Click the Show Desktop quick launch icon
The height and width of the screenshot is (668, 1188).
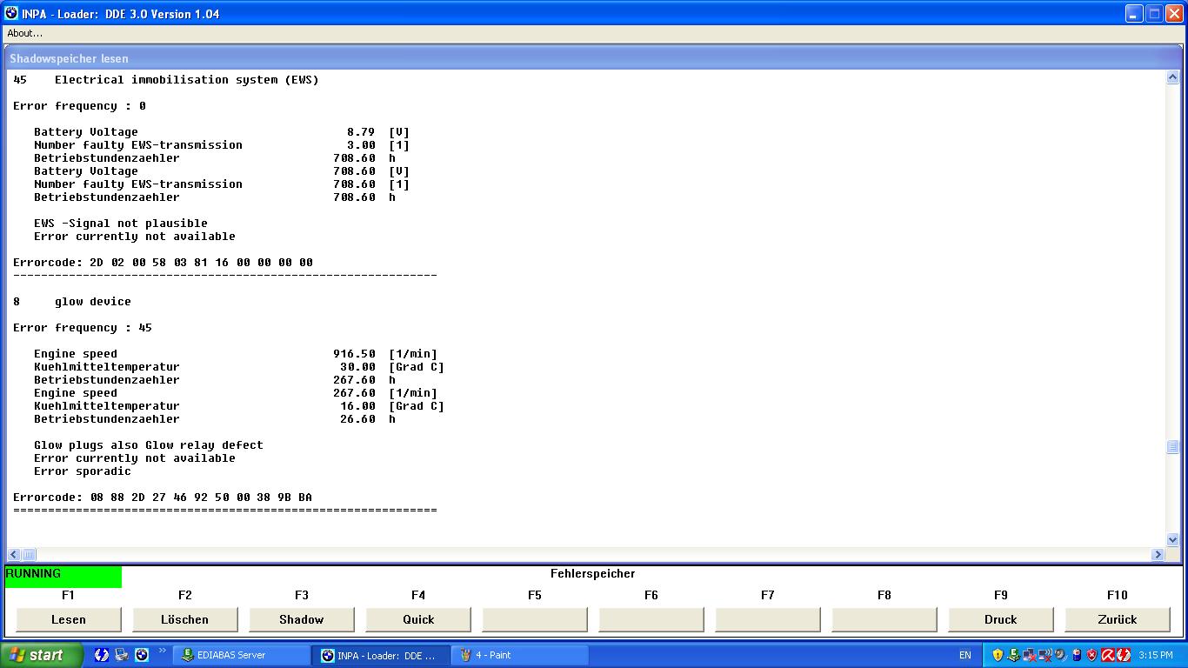pyautogui.click(x=122, y=655)
